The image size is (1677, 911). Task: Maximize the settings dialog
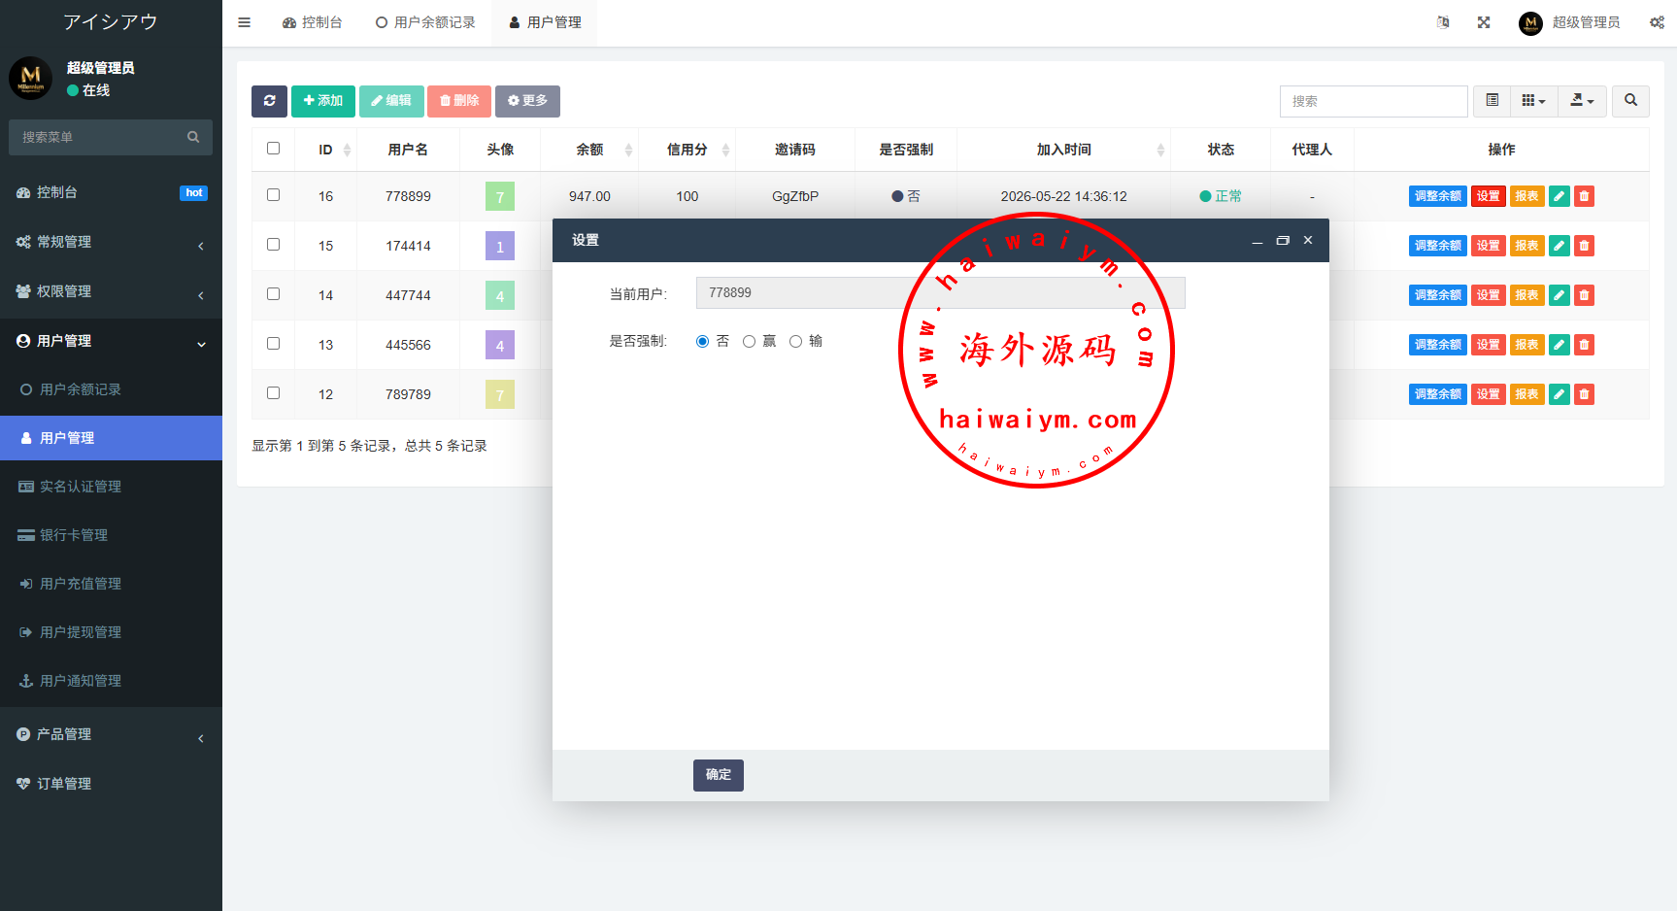1283,241
